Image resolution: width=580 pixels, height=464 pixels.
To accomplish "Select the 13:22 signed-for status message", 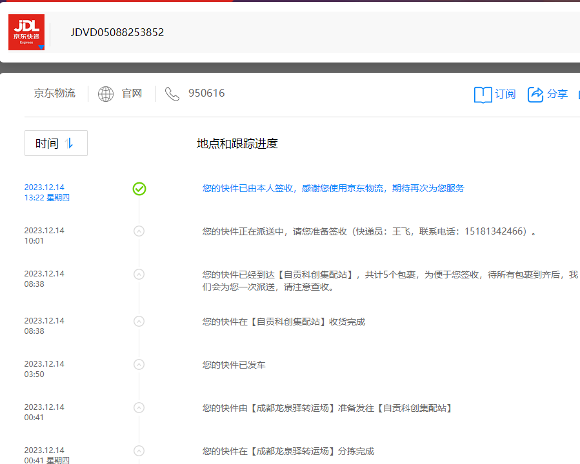I will (x=333, y=188).
